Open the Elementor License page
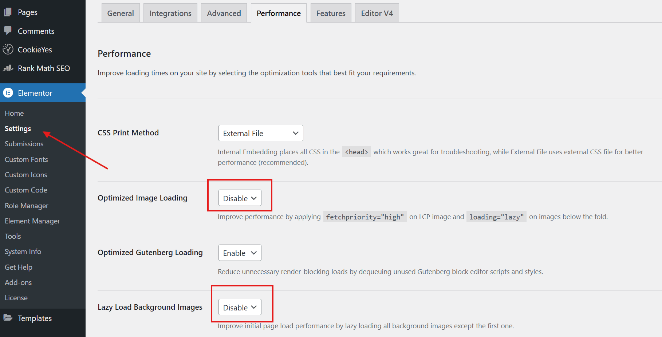662x337 pixels. pyautogui.click(x=16, y=297)
